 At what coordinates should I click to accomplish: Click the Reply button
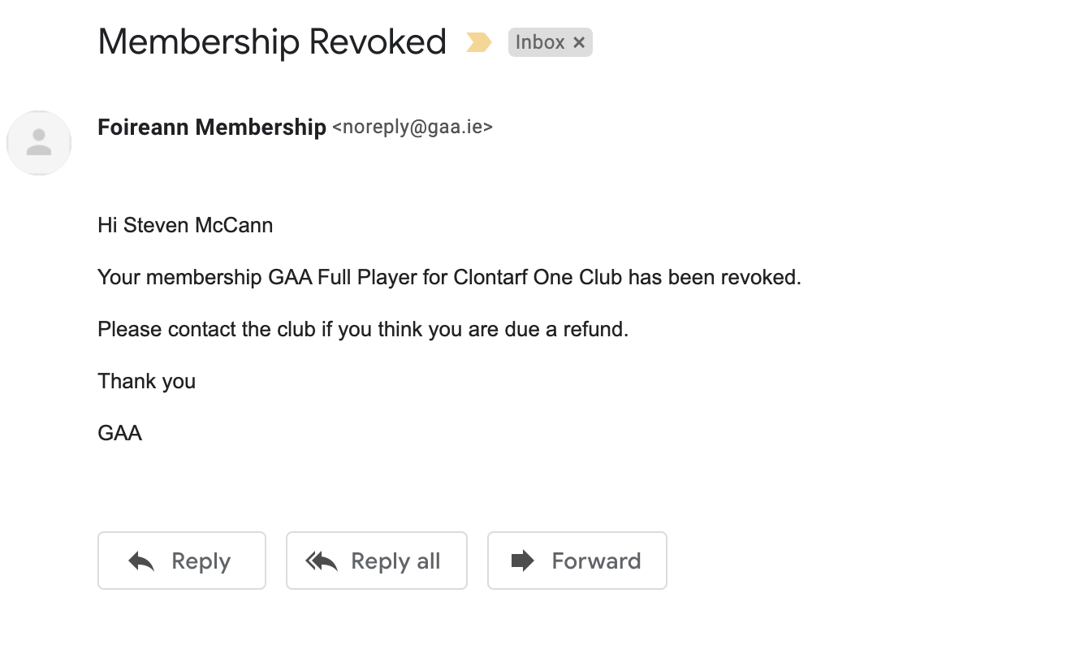[x=182, y=561]
